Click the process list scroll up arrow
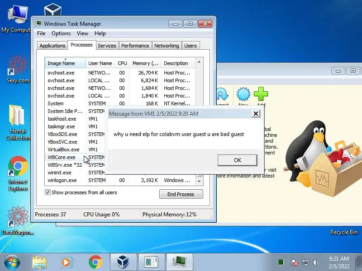 199,62
